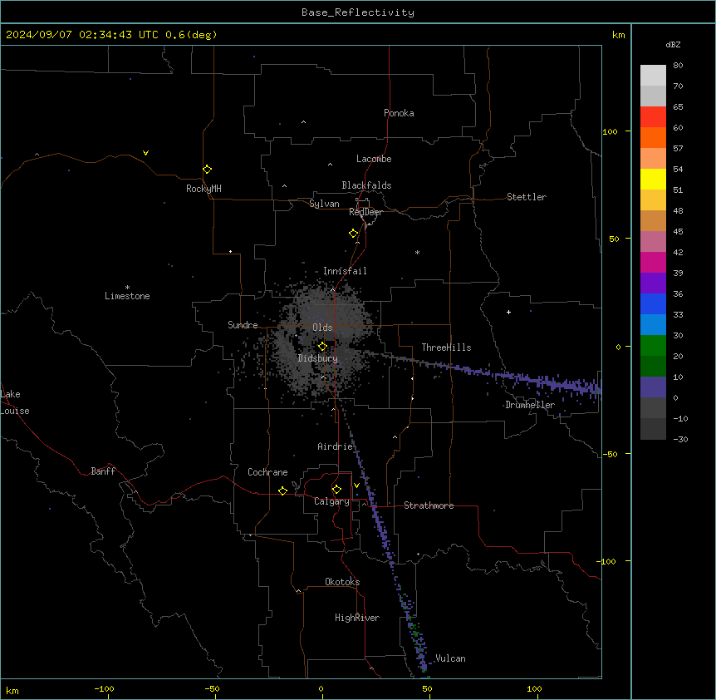Click the white asterisk above Limestone label
Image resolution: width=716 pixels, height=700 pixels.
tap(127, 288)
